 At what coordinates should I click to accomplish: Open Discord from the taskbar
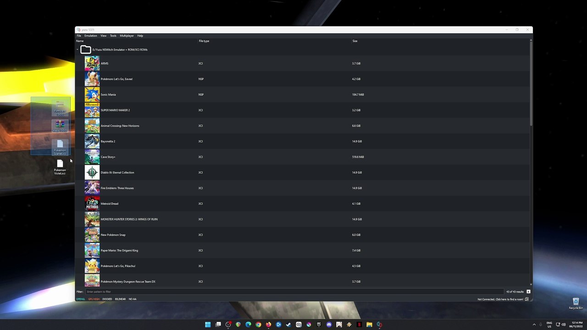pyautogui.click(x=329, y=324)
